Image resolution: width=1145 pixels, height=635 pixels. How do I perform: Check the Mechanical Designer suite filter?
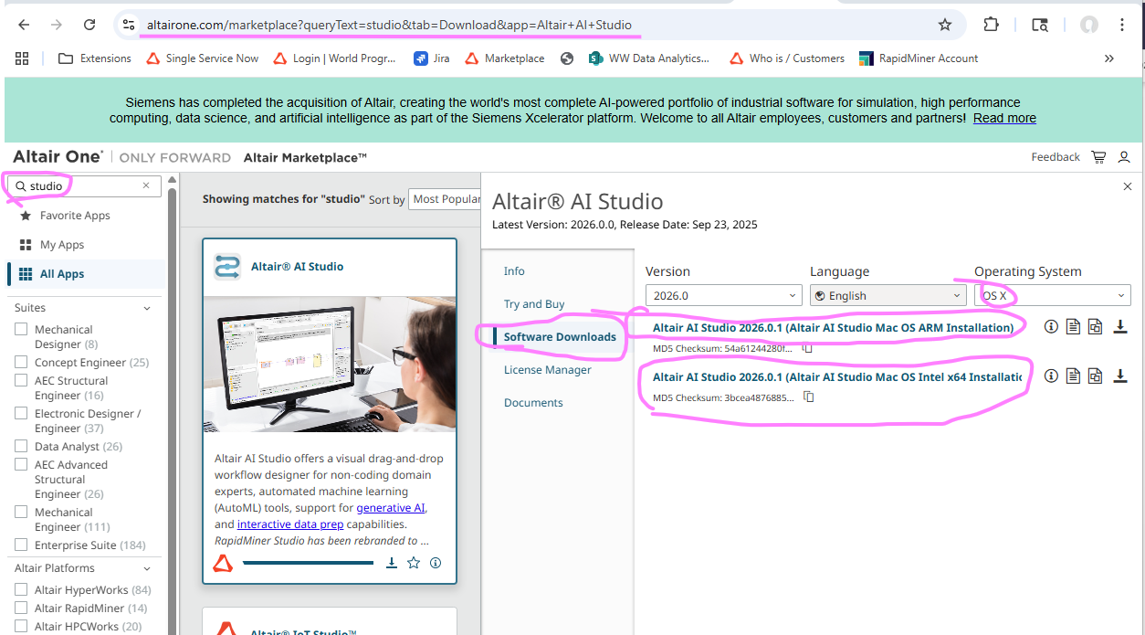click(x=21, y=330)
